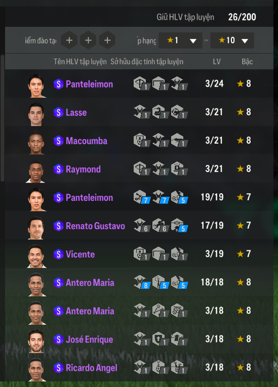This screenshot has height=387, width=278.
Task: Click Macoumba's portrait thumbnail
Action: [x=36, y=143]
